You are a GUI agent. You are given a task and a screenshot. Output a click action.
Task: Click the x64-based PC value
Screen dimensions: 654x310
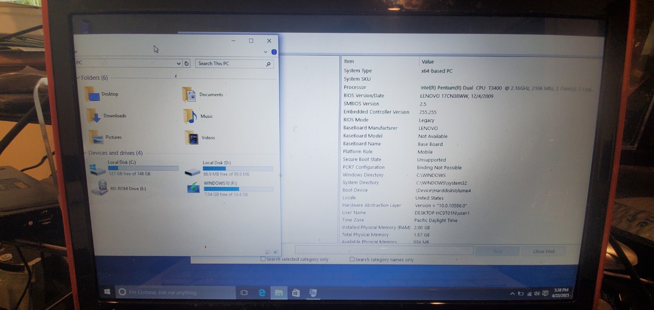pyautogui.click(x=437, y=71)
